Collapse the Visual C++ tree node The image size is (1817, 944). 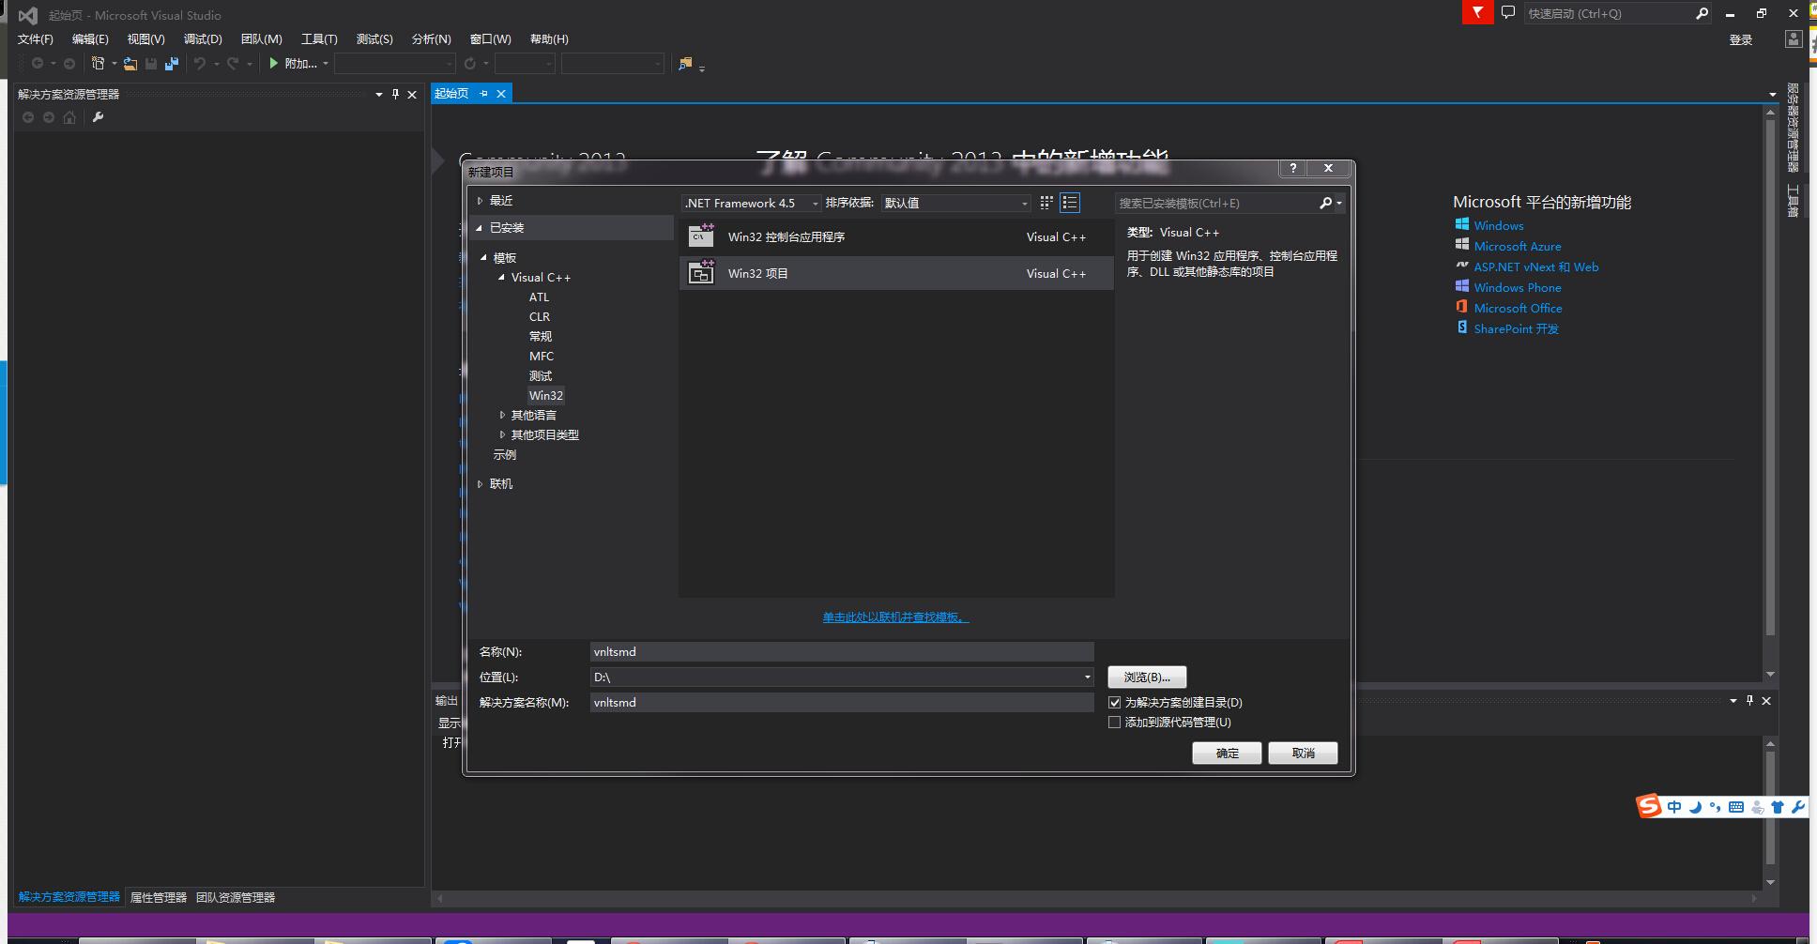pos(501,278)
